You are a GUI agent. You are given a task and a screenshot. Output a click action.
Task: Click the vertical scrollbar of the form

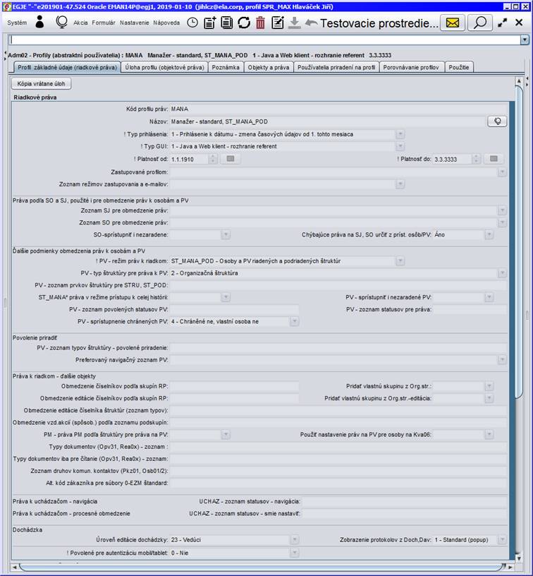coord(519,241)
